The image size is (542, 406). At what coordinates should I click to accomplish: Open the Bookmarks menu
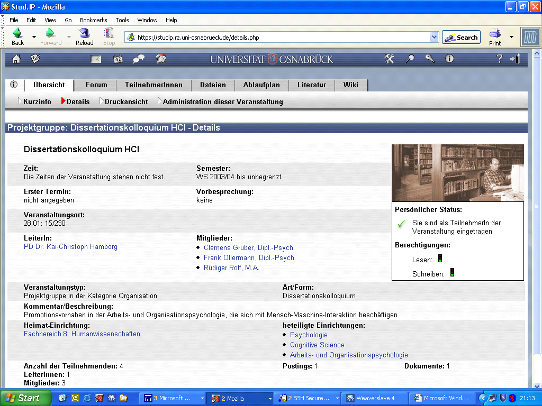coord(93,20)
